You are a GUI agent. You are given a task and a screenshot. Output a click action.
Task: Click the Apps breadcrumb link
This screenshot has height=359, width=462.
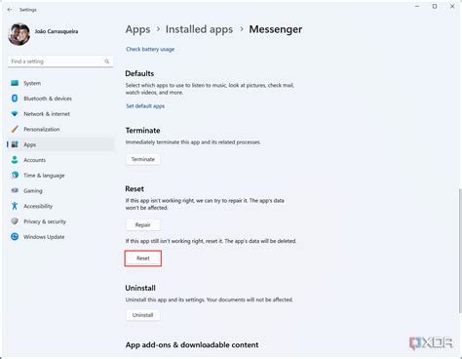tap(137, 29)
